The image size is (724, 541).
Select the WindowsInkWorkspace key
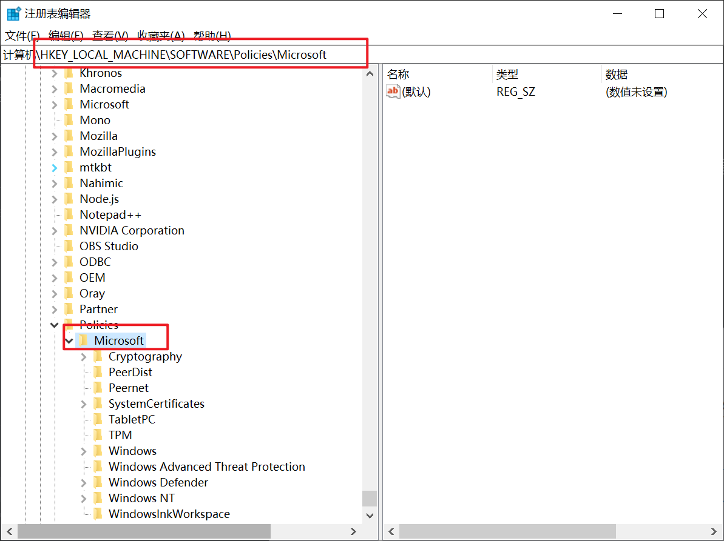click(169, 514)
